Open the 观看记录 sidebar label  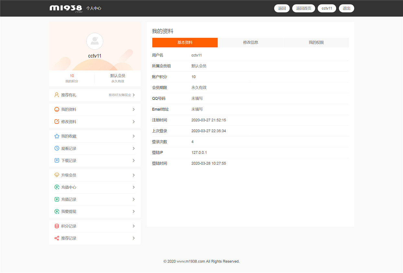point(69,148)
